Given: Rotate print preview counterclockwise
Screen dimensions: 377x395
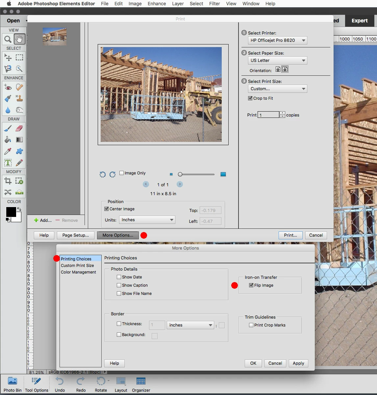Looking at the screenshot, I should [x=103, y=174].
